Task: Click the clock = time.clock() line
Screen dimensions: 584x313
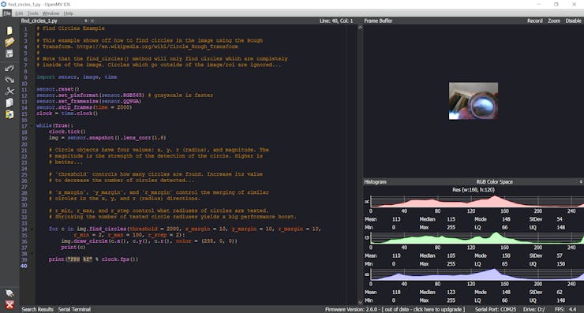Action: click(67, 114)
